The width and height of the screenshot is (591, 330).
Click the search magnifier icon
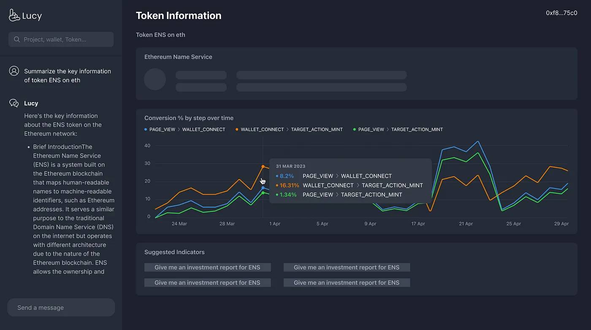click(x=17, y=39)
